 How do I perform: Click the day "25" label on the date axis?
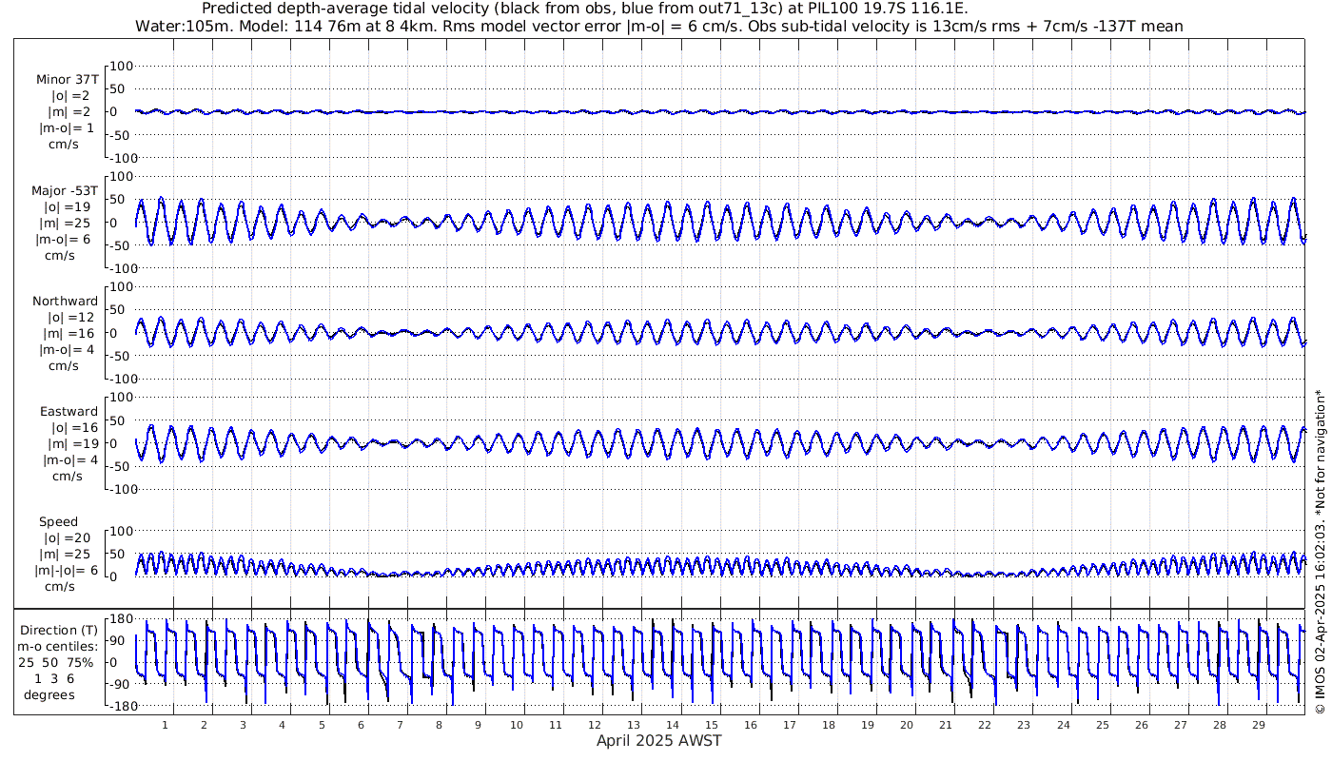pyautogui.click(x=1102, y=725)
